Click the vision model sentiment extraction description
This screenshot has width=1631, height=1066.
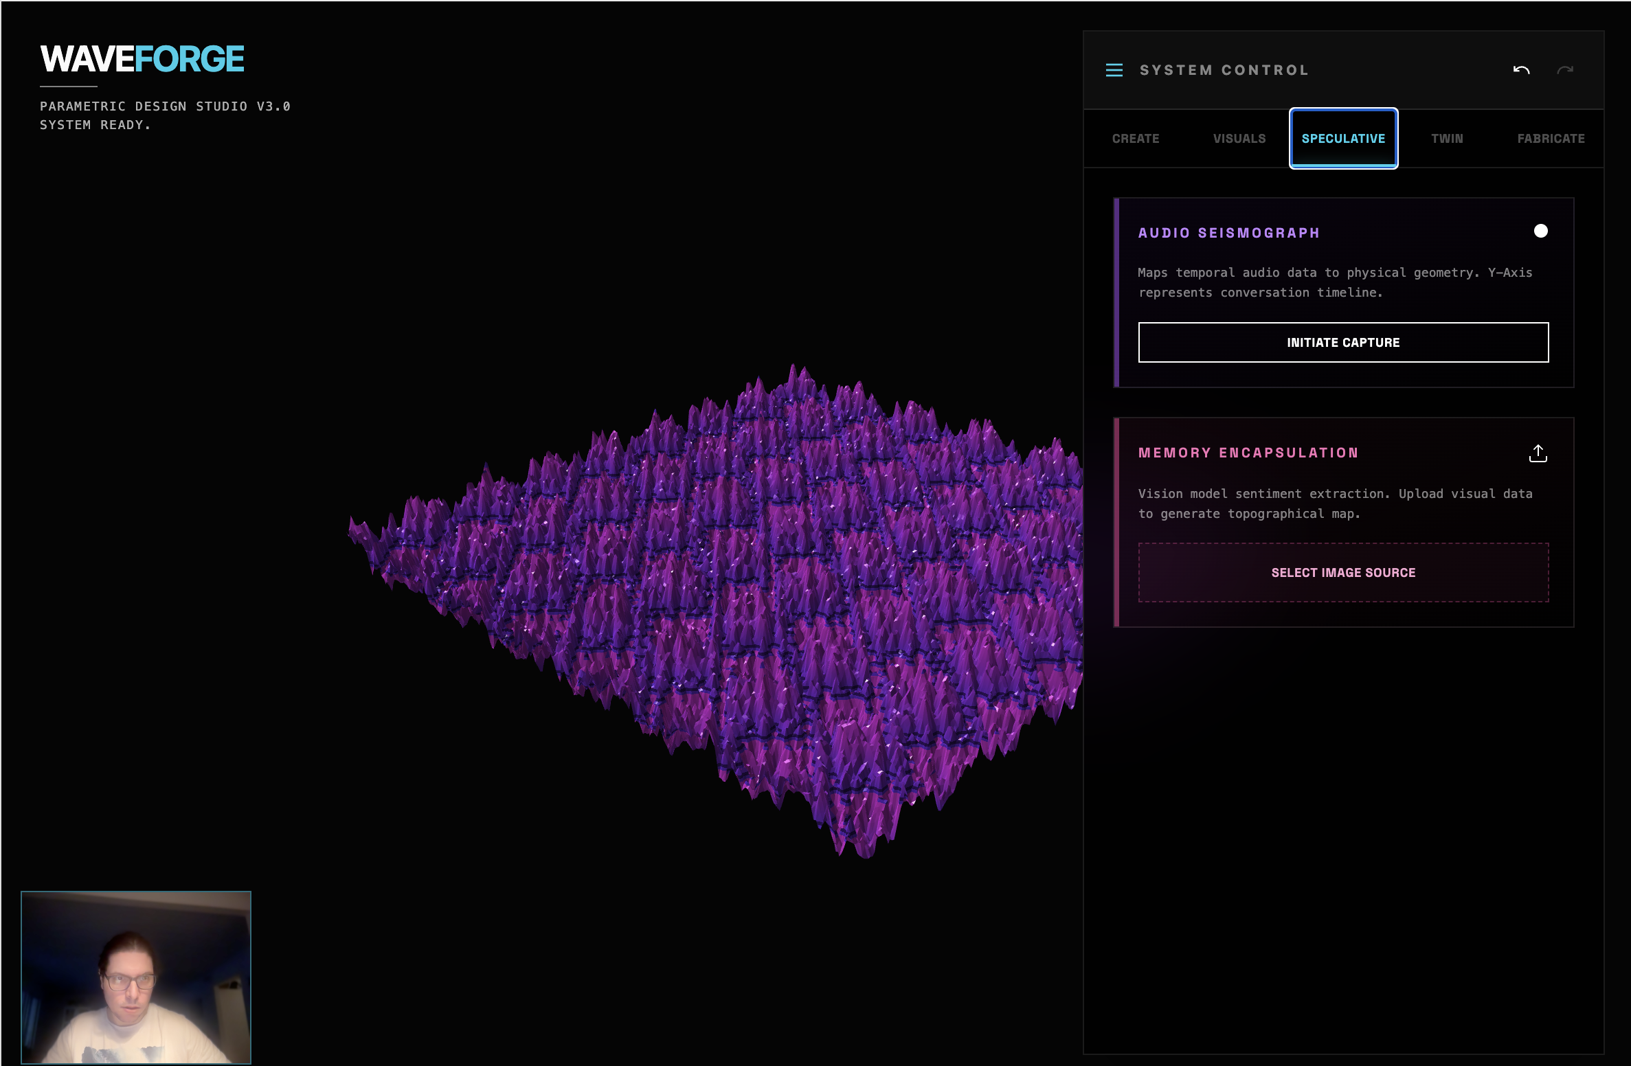(1334, 503)
